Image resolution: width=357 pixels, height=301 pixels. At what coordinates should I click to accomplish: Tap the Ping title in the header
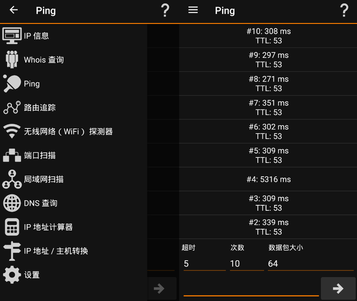click(225, 10)
